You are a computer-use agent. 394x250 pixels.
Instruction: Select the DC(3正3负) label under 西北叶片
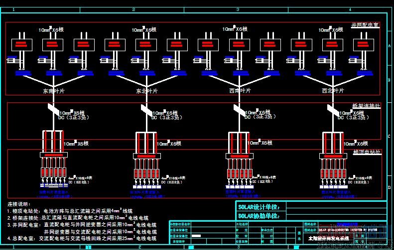pyautogui.click(x=354, y=117)
